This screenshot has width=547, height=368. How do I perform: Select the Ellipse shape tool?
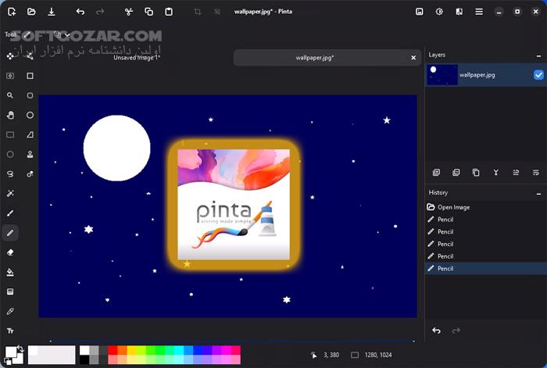tap(30, 115)
